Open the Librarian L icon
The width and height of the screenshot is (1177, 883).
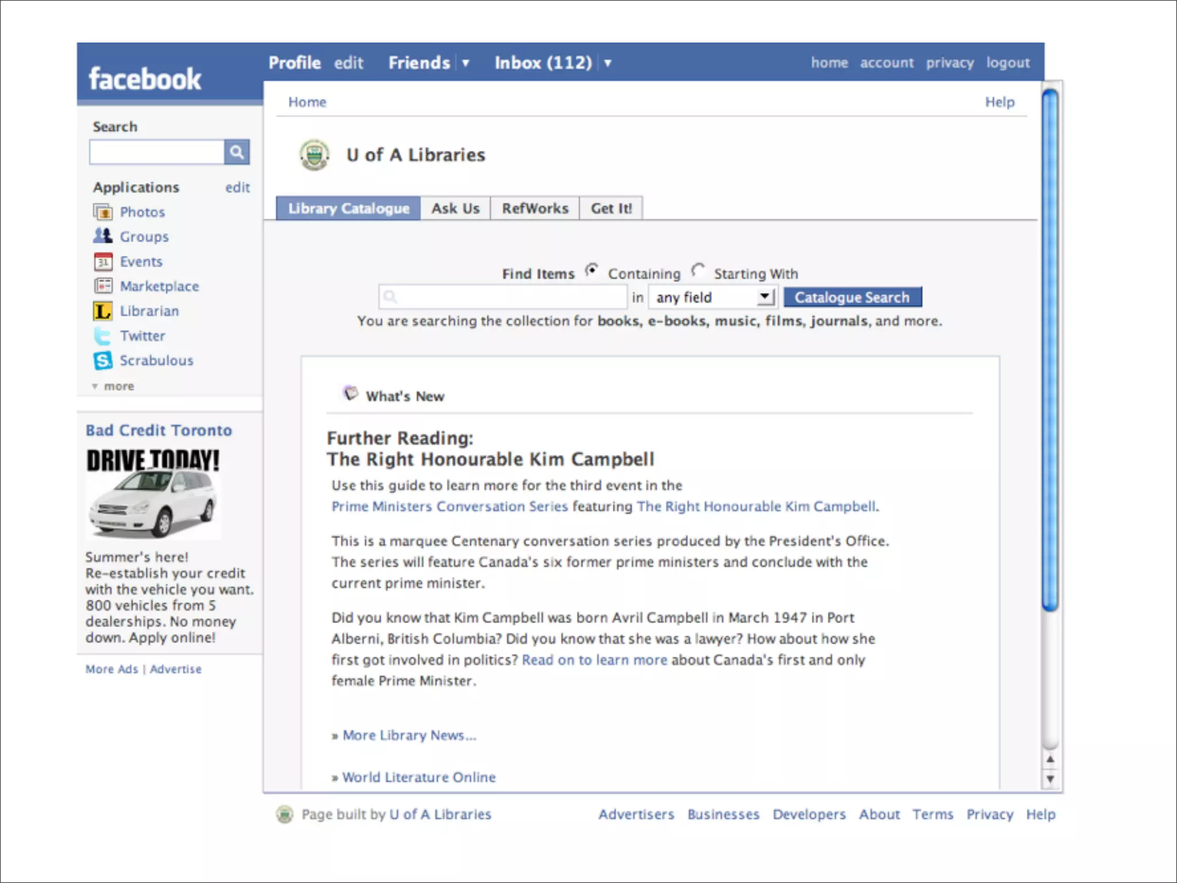tap(103, 311)
